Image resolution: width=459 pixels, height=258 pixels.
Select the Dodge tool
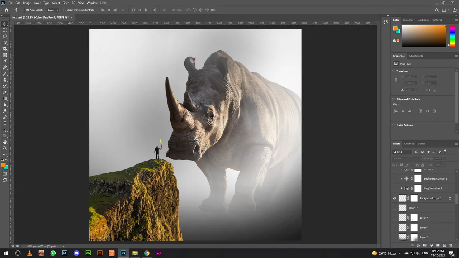pos(5,111)
